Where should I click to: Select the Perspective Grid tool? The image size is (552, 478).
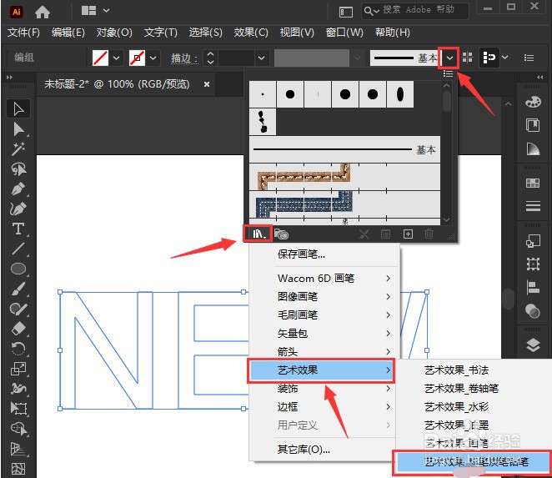click(x=18, y=449)
